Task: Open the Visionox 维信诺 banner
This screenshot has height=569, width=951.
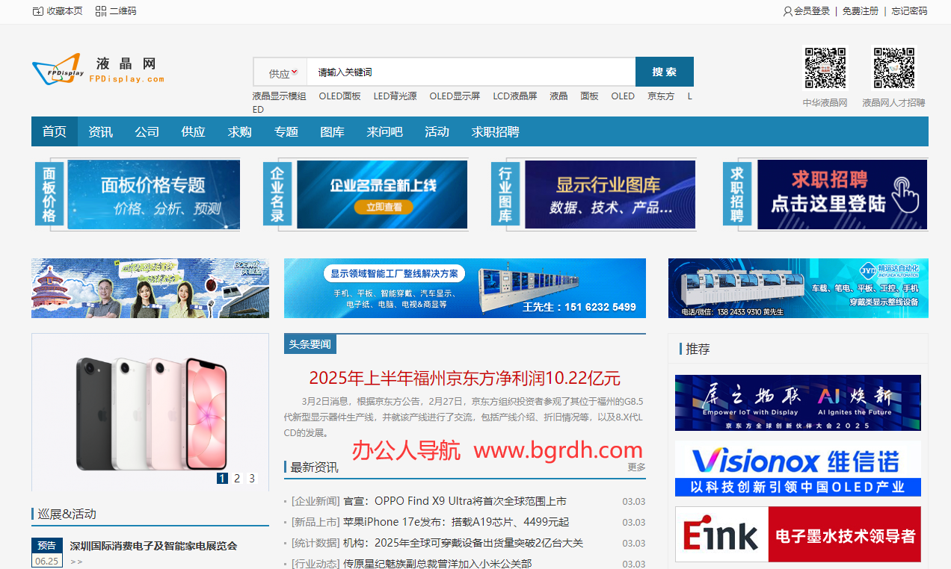Action: [x=798, y=468]
